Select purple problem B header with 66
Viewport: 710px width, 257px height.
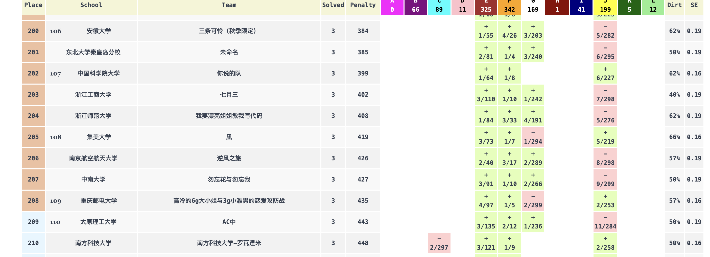[416, 7]
